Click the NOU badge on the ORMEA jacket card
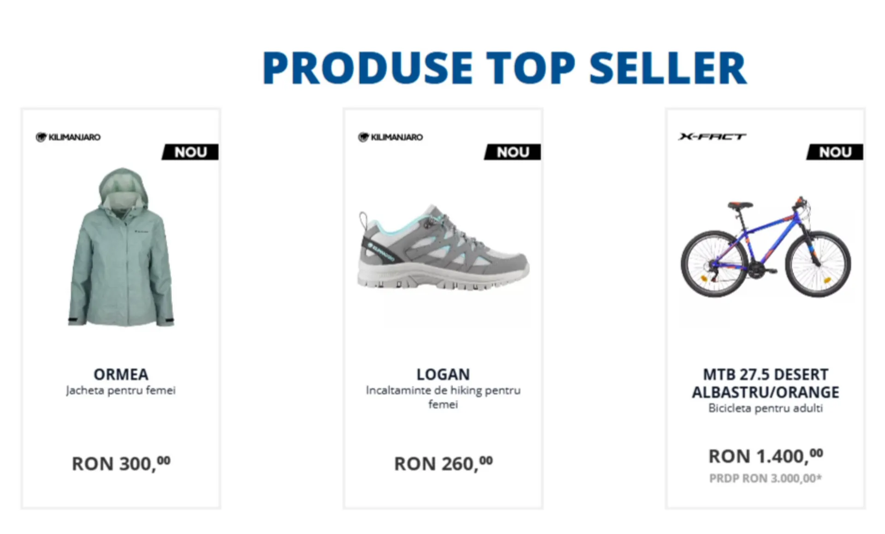The image size is (885, 534). tap(191, 152)
